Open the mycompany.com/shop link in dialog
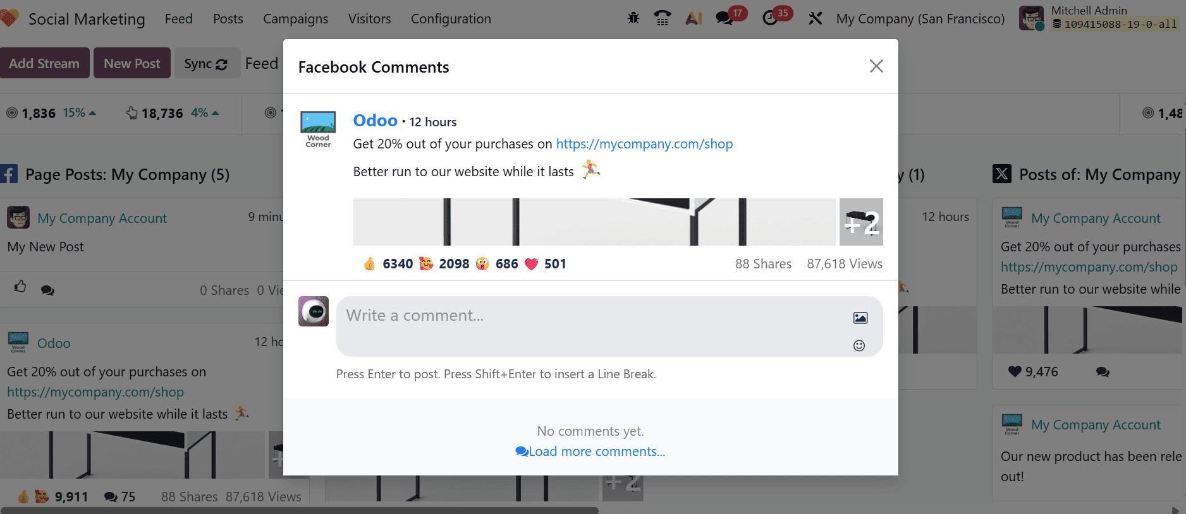Viewport: 1186px width, 514px height. click(x=644, y=144)
